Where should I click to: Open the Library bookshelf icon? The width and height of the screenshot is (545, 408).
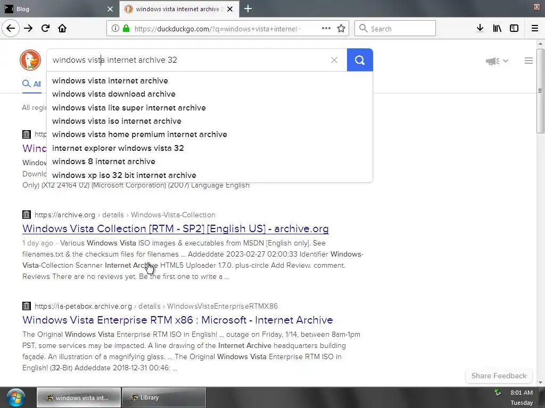click(x=497, y=29)
